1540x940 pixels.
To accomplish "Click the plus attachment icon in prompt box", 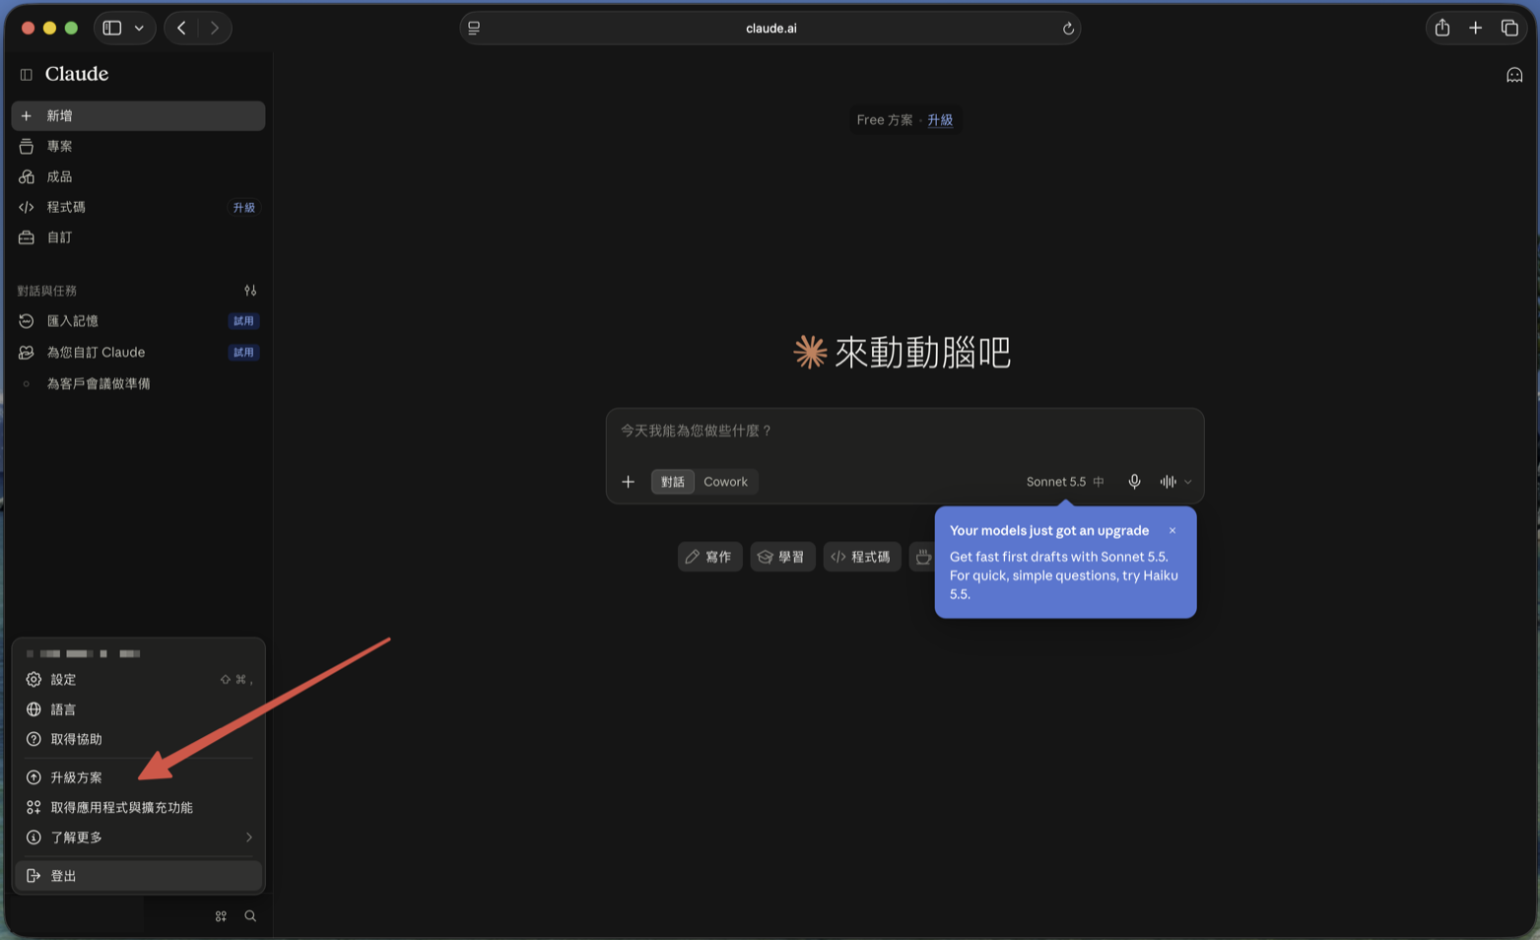I will click(x=628, y=482).
